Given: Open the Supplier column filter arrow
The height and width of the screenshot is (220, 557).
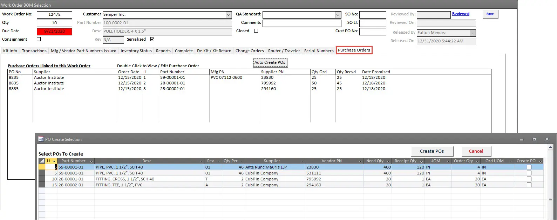Looking at the screenshot, I should (302, 161).
